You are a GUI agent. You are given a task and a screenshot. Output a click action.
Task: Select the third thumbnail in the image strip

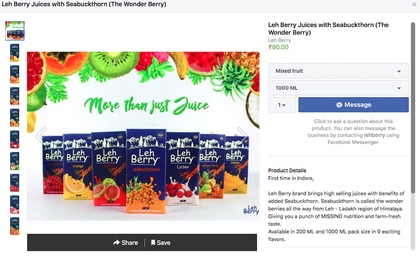tap(15, 74)
